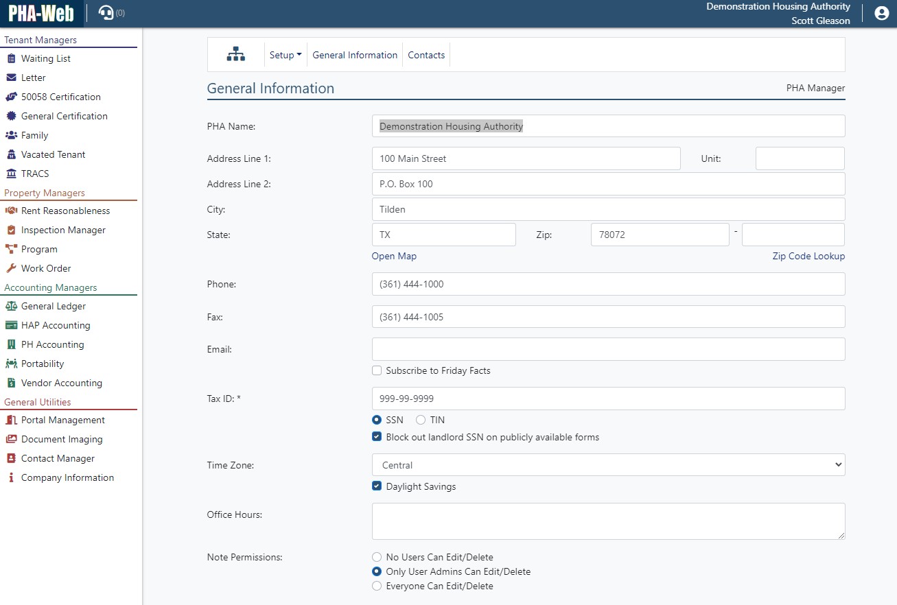Viewport: 897px width, 605px height.
Task: Open the General Information tab
Action: [x=355, y=55]
